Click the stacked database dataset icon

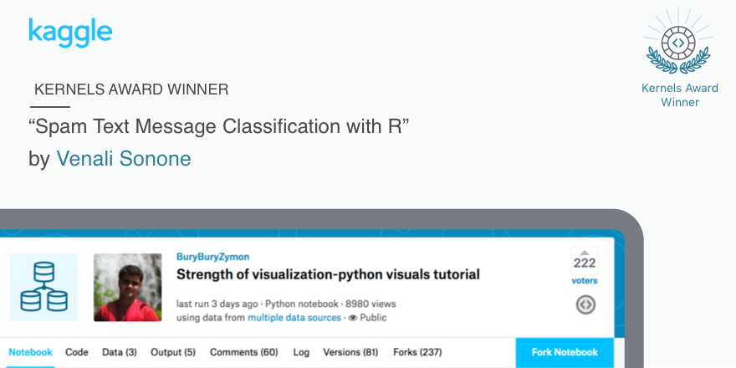pos(44,287)
